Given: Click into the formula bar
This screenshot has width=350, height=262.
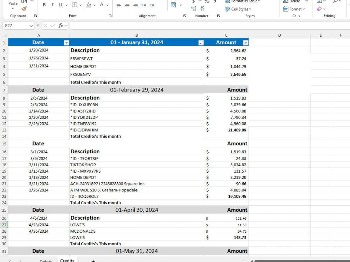Looking at the screenshot, I should 210,26.
